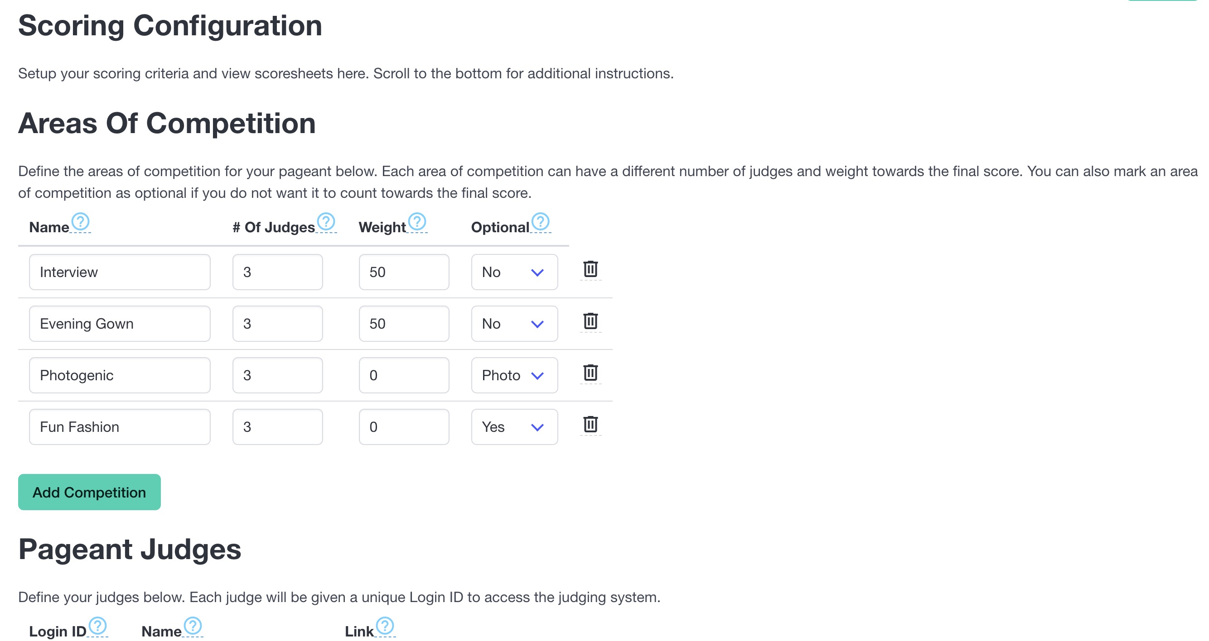The height and width of the screenshot is (641, 1209).
Task: Change the Photogenic Optional dropdown
Action: pos(514,375)
